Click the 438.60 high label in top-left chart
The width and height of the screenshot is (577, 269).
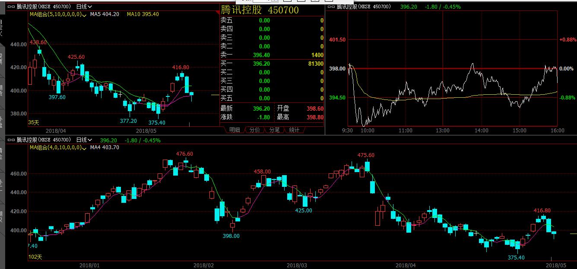click(x=38, y=43)
